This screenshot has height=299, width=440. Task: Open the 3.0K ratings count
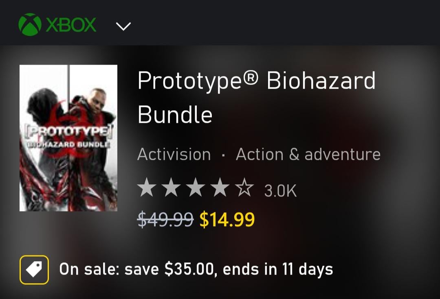[x=280, y=191]
